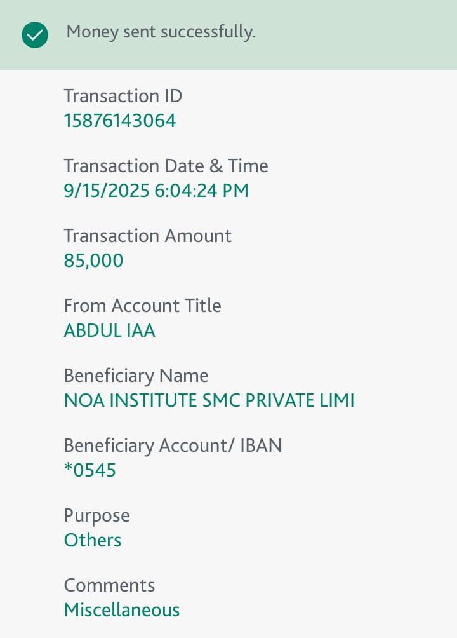Select transaction ID number 15876143064

120,121
